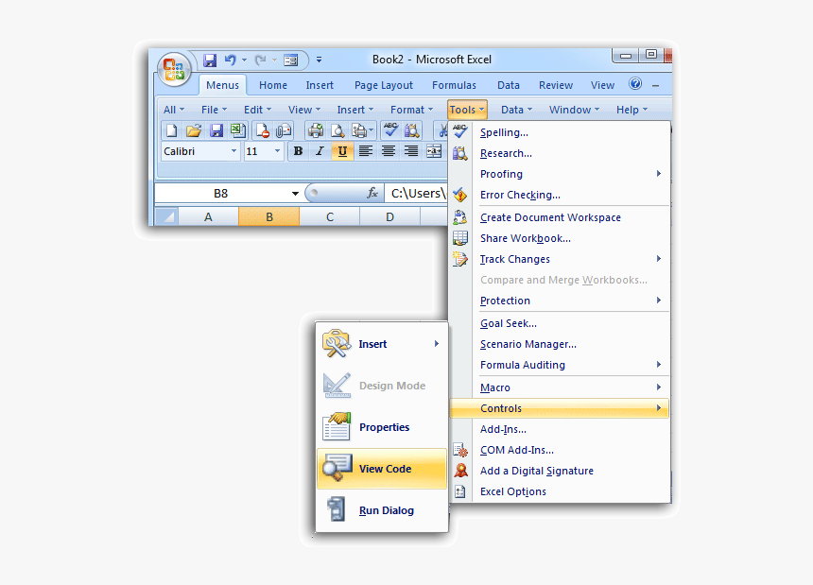Select the Formulas ribbon tab
The image size is (813, 585).
[454, 85]
